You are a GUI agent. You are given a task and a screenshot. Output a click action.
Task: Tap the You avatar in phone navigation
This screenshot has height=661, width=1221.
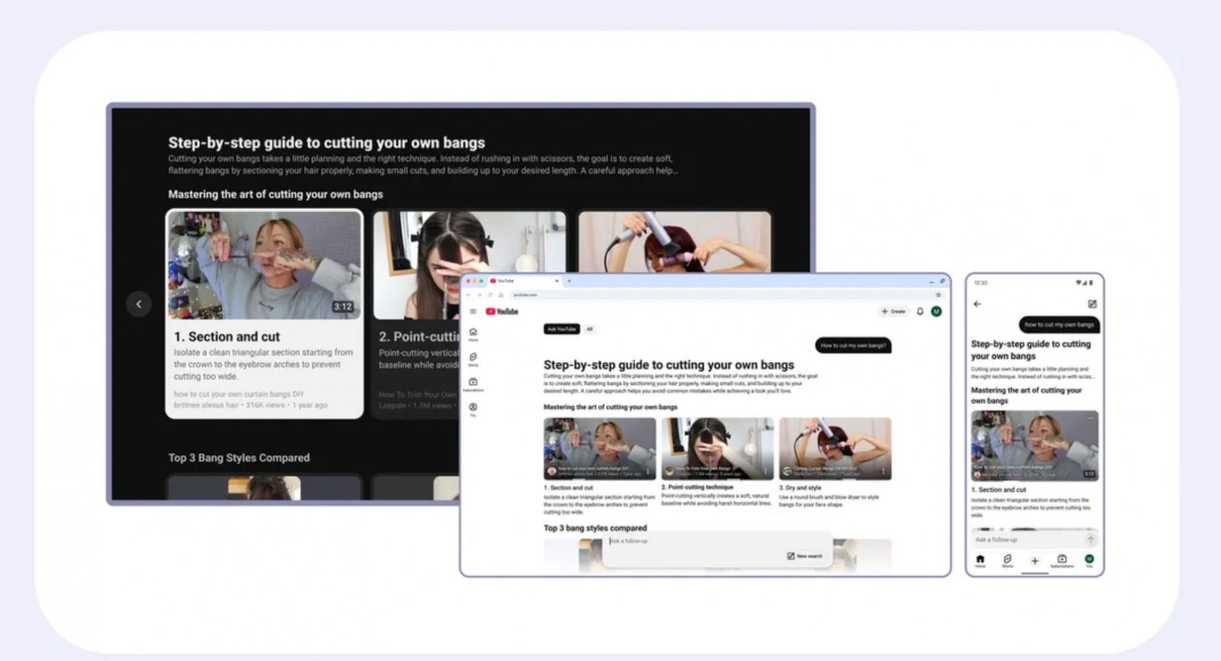click(x=1090, y=560)
